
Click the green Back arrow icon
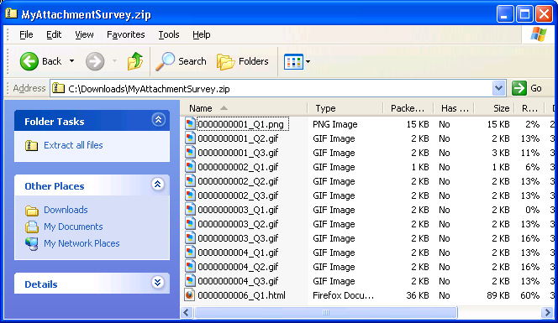[29, 61]
